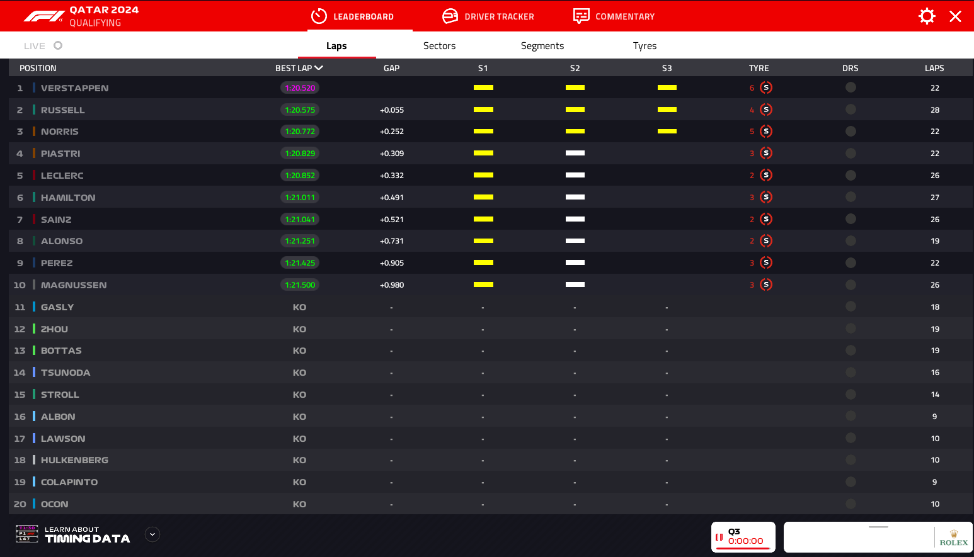This screenshot has height=557, width=974.
Task: Click the DRS column header
Action: coord(850,68)
